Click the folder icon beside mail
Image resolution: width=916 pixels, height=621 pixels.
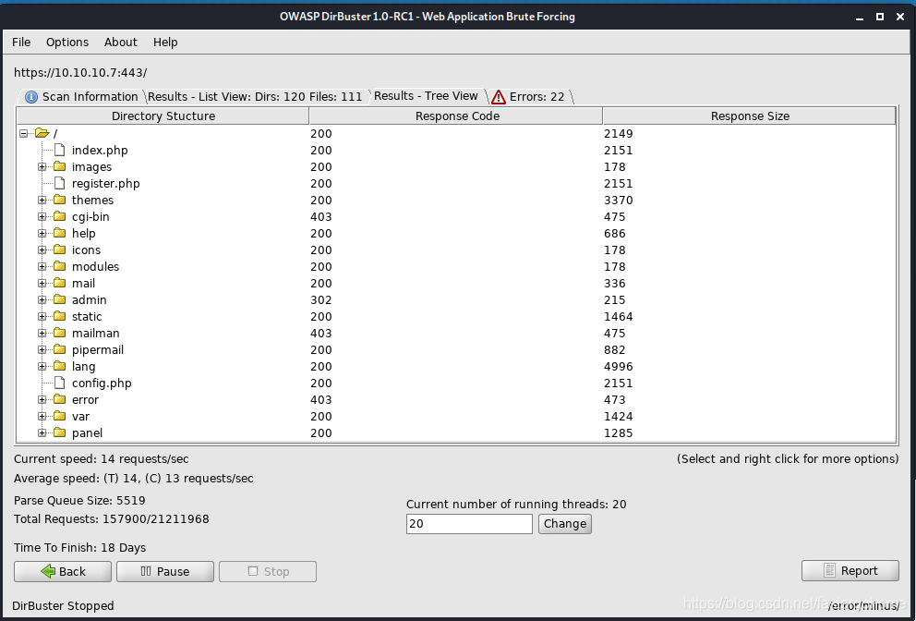point(59,283)
